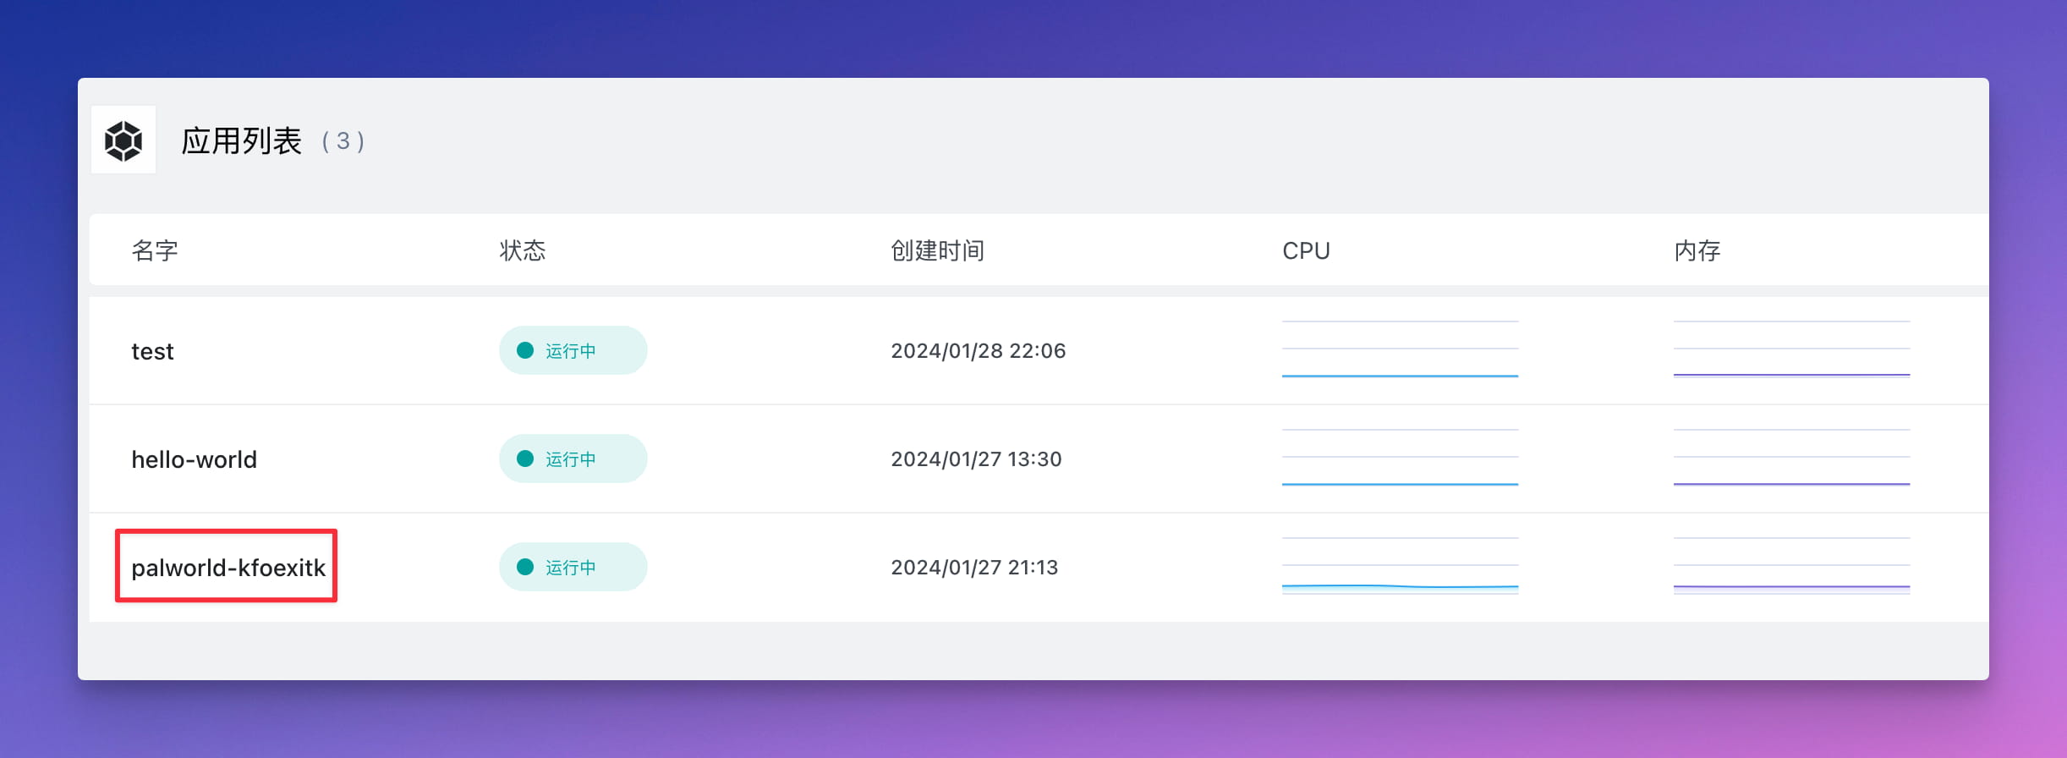View the memory chart for test
2067x758 pixels.
click(1791, 349)
